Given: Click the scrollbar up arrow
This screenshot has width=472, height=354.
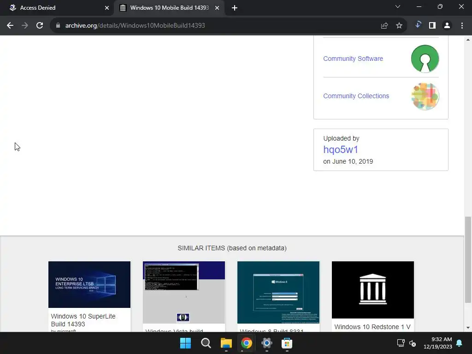Looking at the screenshot, I should (x=468, y=40).
